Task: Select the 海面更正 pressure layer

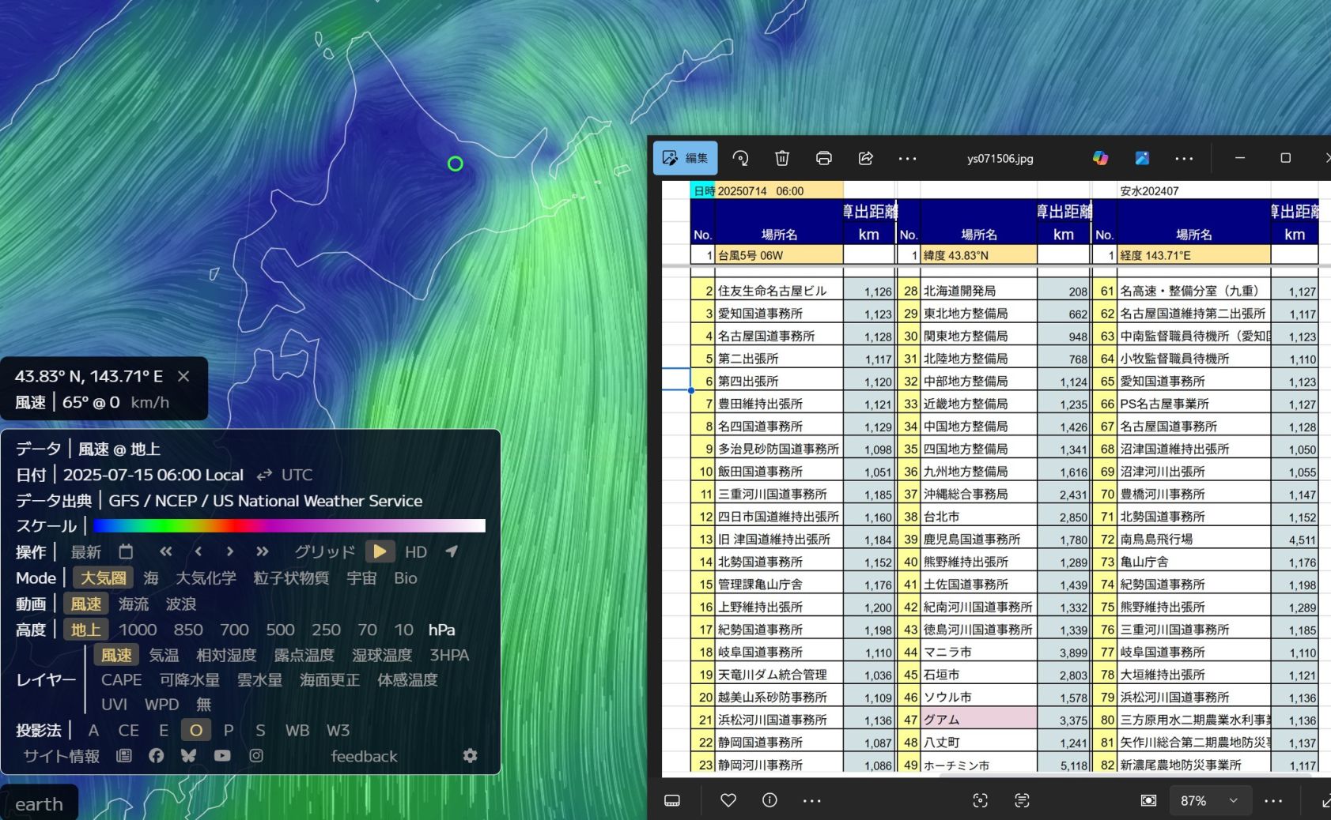Action: (330, 679)
